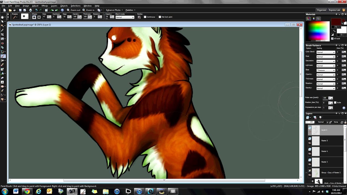Open the Image menu
This screenshot has height=195, width=347.
click(26, 6)
